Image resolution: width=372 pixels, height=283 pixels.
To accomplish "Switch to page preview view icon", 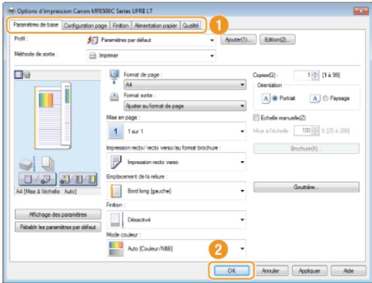I will (19, 75).
